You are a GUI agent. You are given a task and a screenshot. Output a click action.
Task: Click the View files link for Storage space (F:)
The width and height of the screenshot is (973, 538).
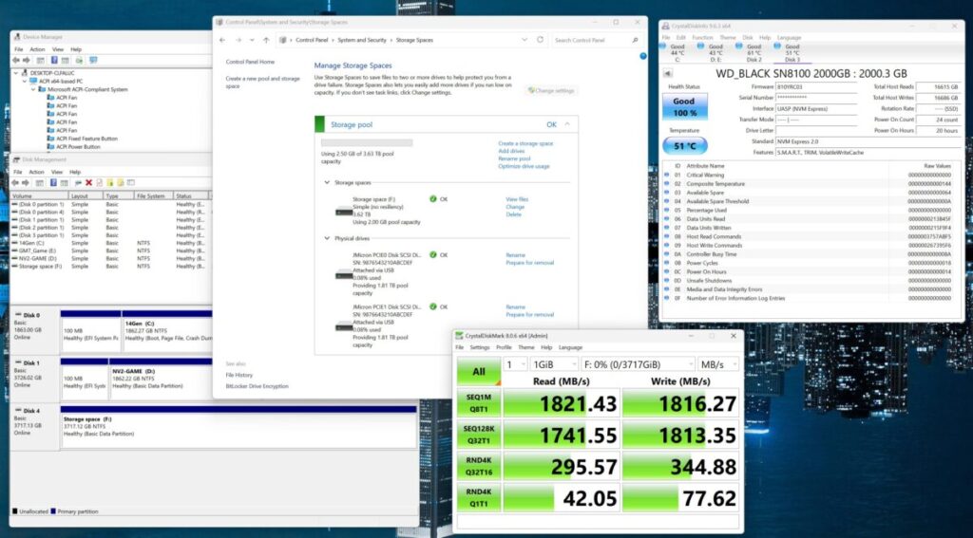coord(517,199)
